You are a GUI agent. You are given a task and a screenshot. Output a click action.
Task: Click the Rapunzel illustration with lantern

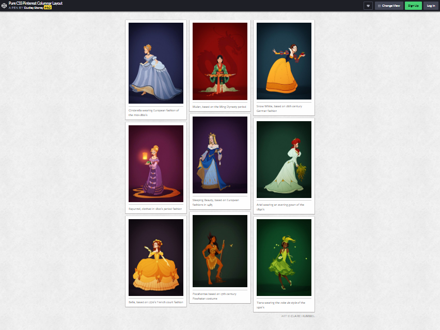click(156, 163)
